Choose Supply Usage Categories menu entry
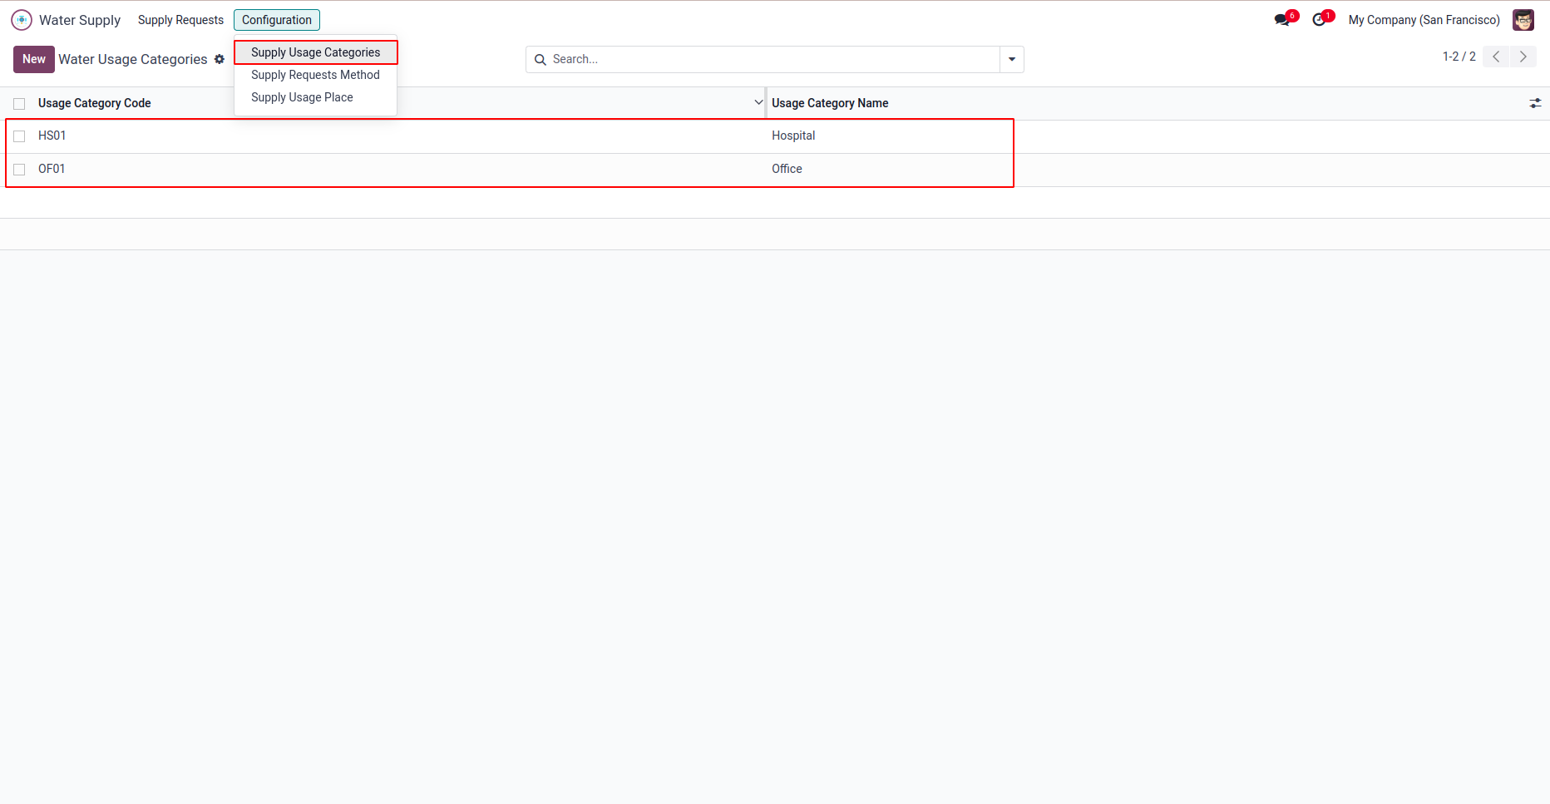The image size is (1550, 804). click(316, 52)
